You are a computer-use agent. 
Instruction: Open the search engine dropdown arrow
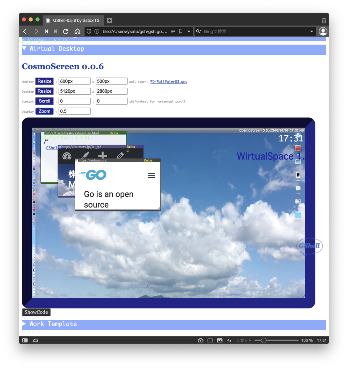tap(312, 31)
